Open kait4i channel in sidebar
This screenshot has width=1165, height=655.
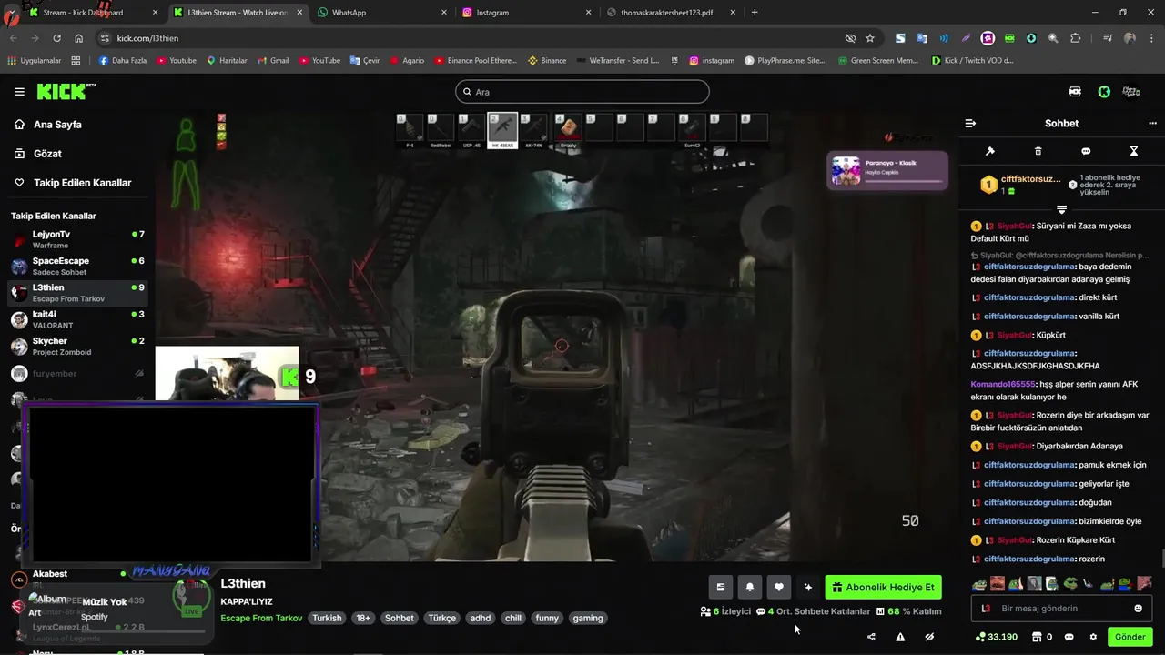(77, 319)
